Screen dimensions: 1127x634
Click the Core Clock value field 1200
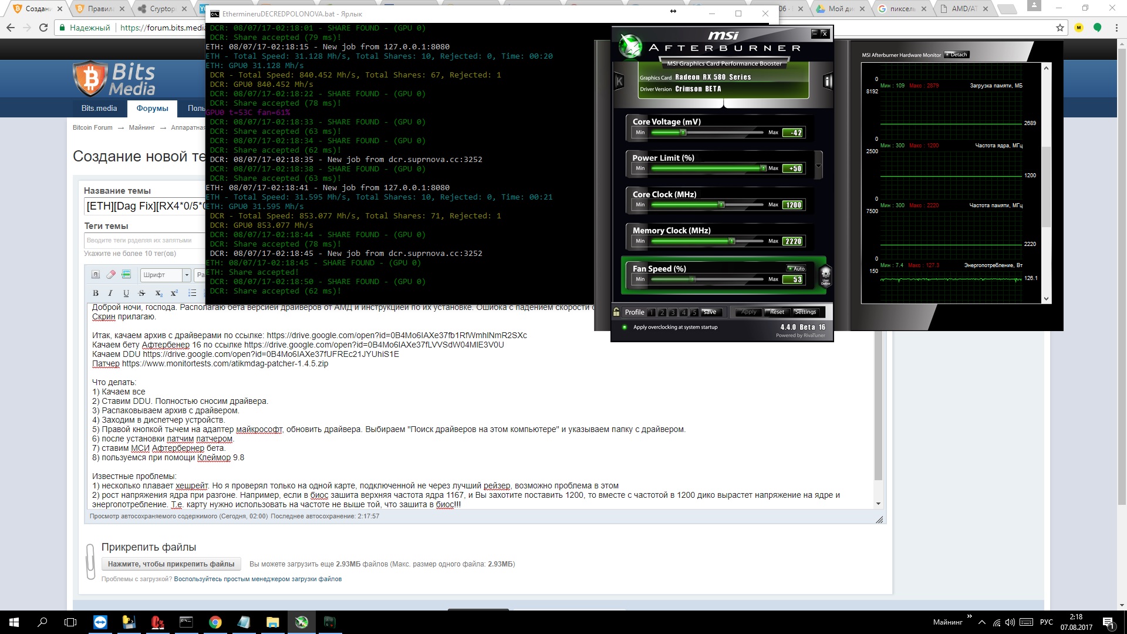(x=794, y=205)
